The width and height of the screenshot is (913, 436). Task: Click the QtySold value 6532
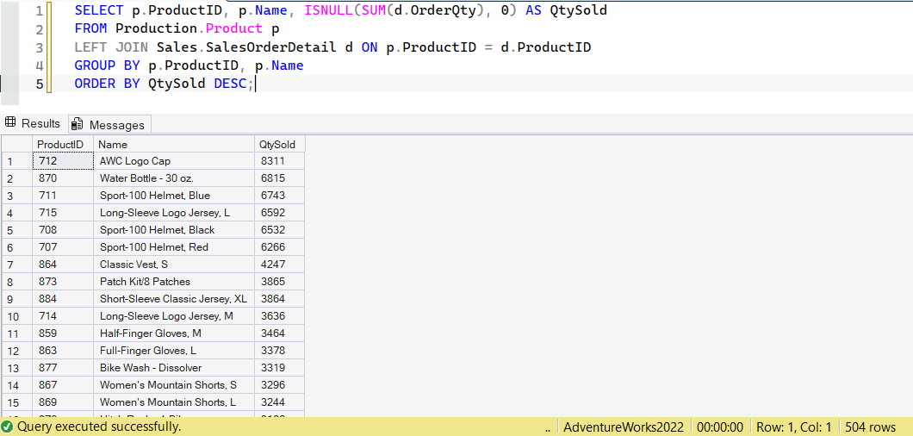[279, 230]
